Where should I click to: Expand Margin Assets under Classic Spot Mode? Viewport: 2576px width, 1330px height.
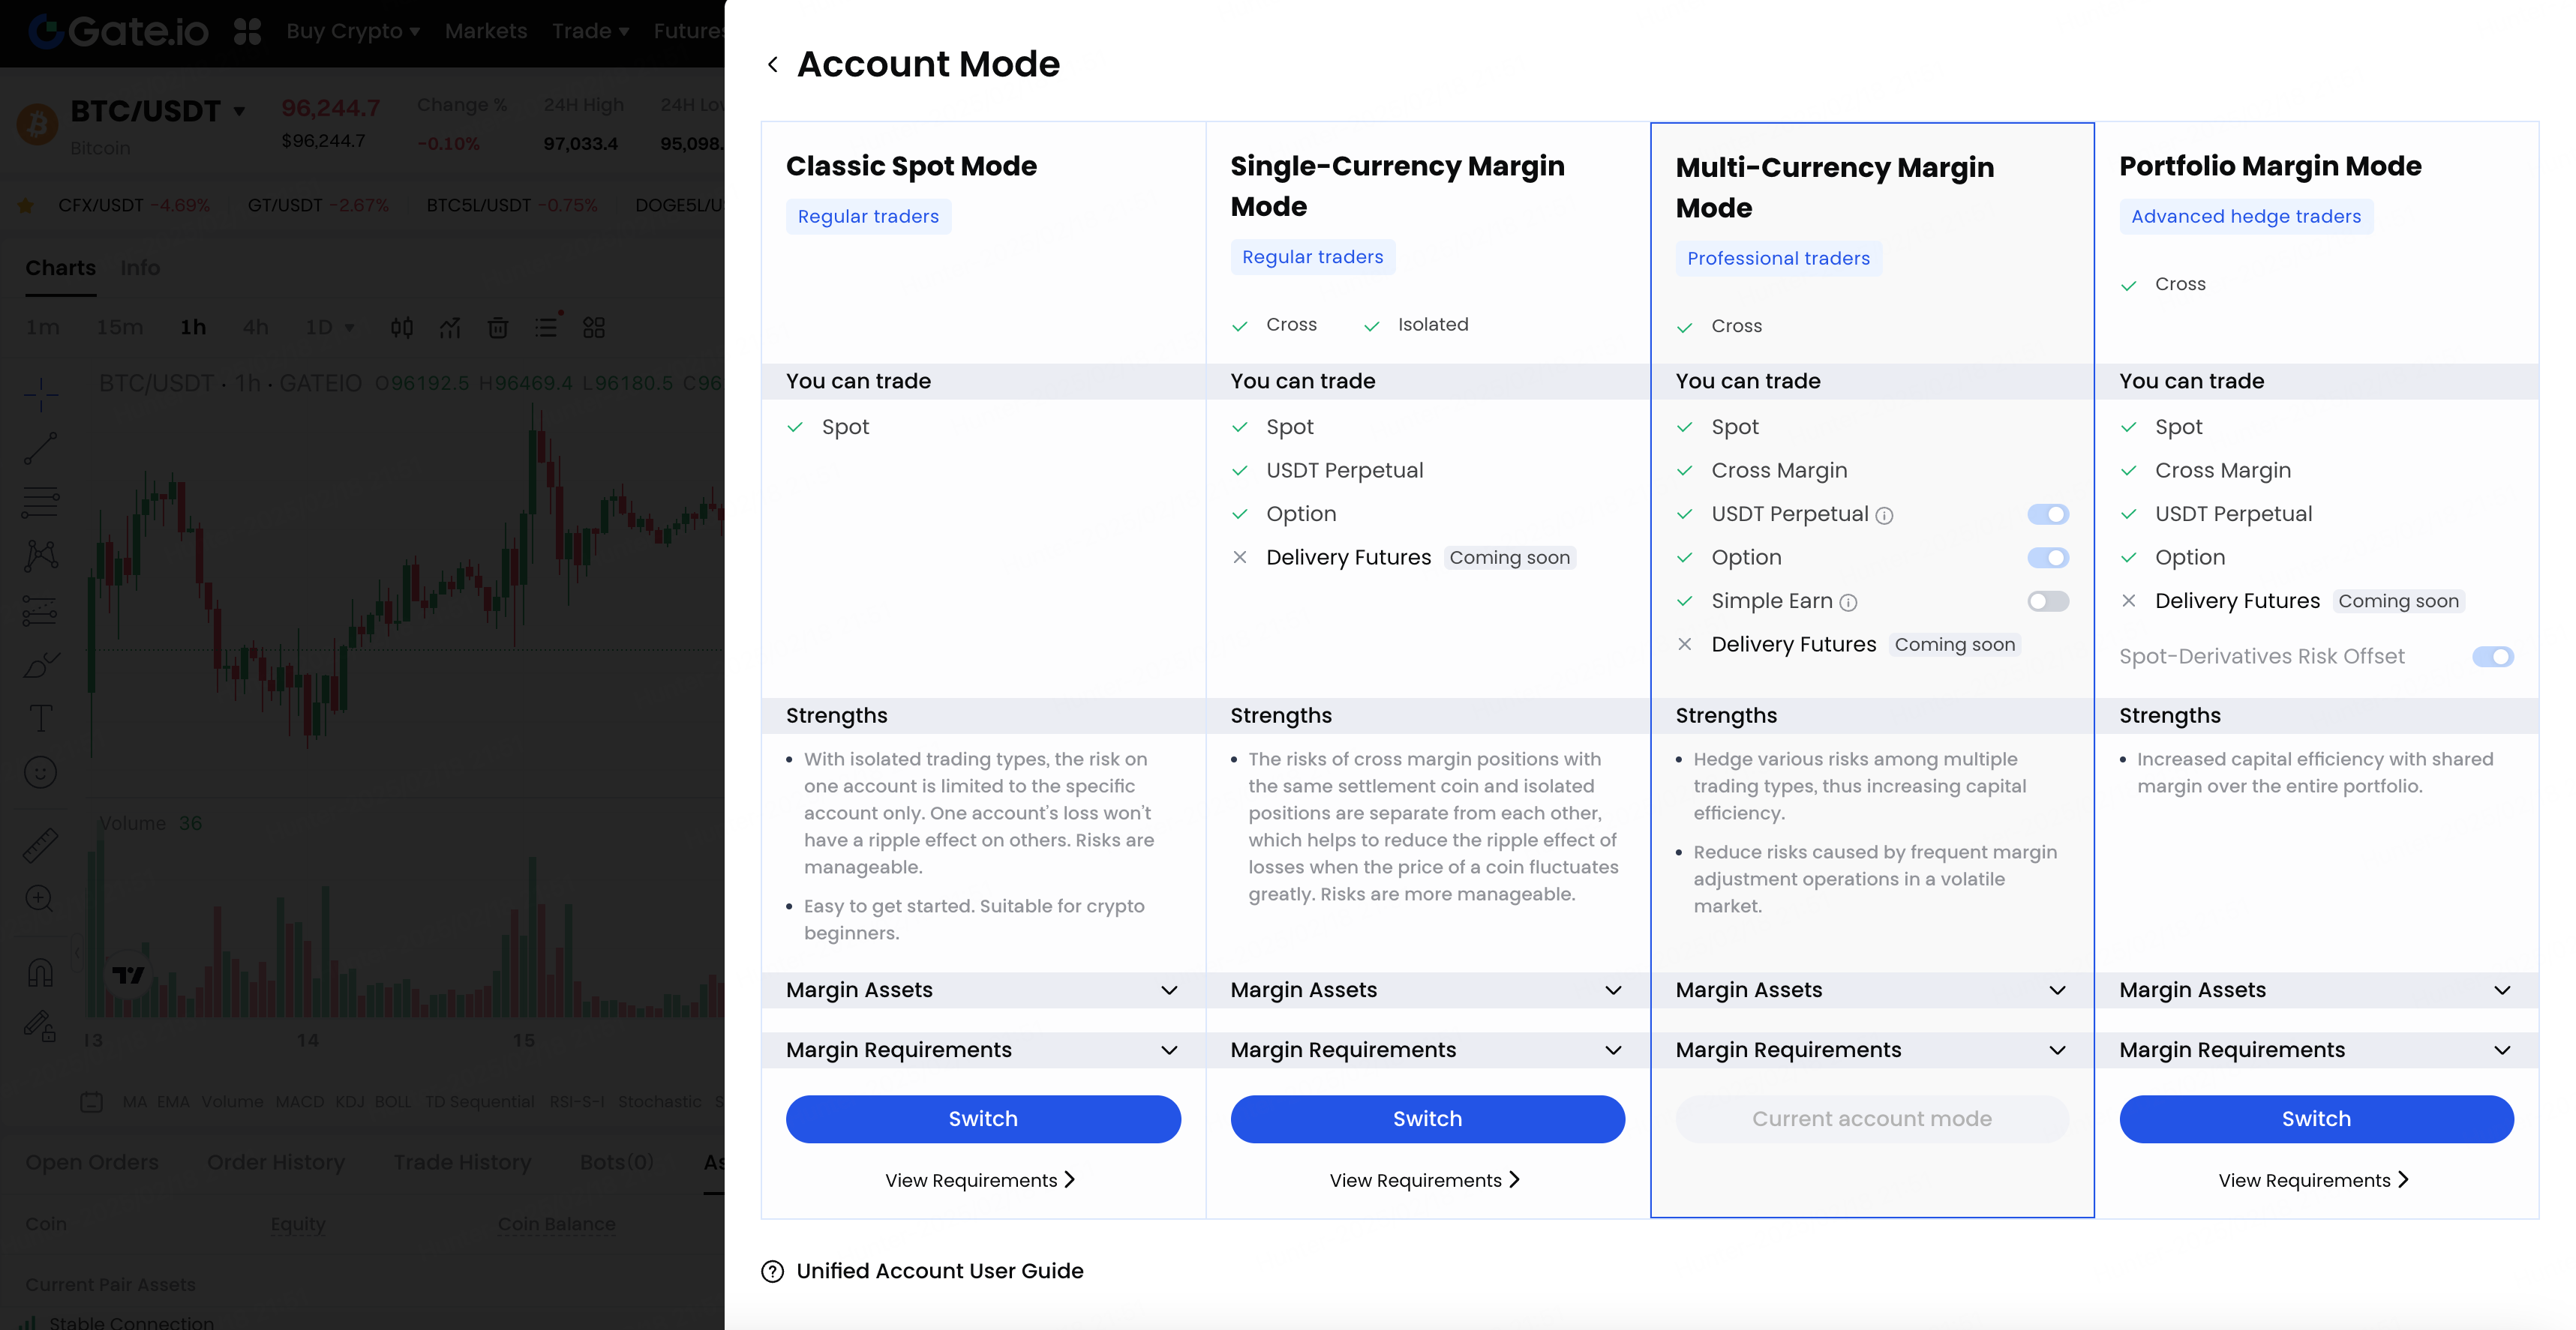tap(1168, 990)
